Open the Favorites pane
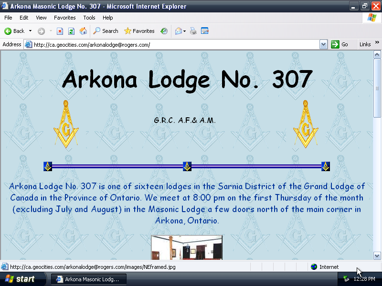The width and height of the screenshot is (382, 286). (139, 31)
